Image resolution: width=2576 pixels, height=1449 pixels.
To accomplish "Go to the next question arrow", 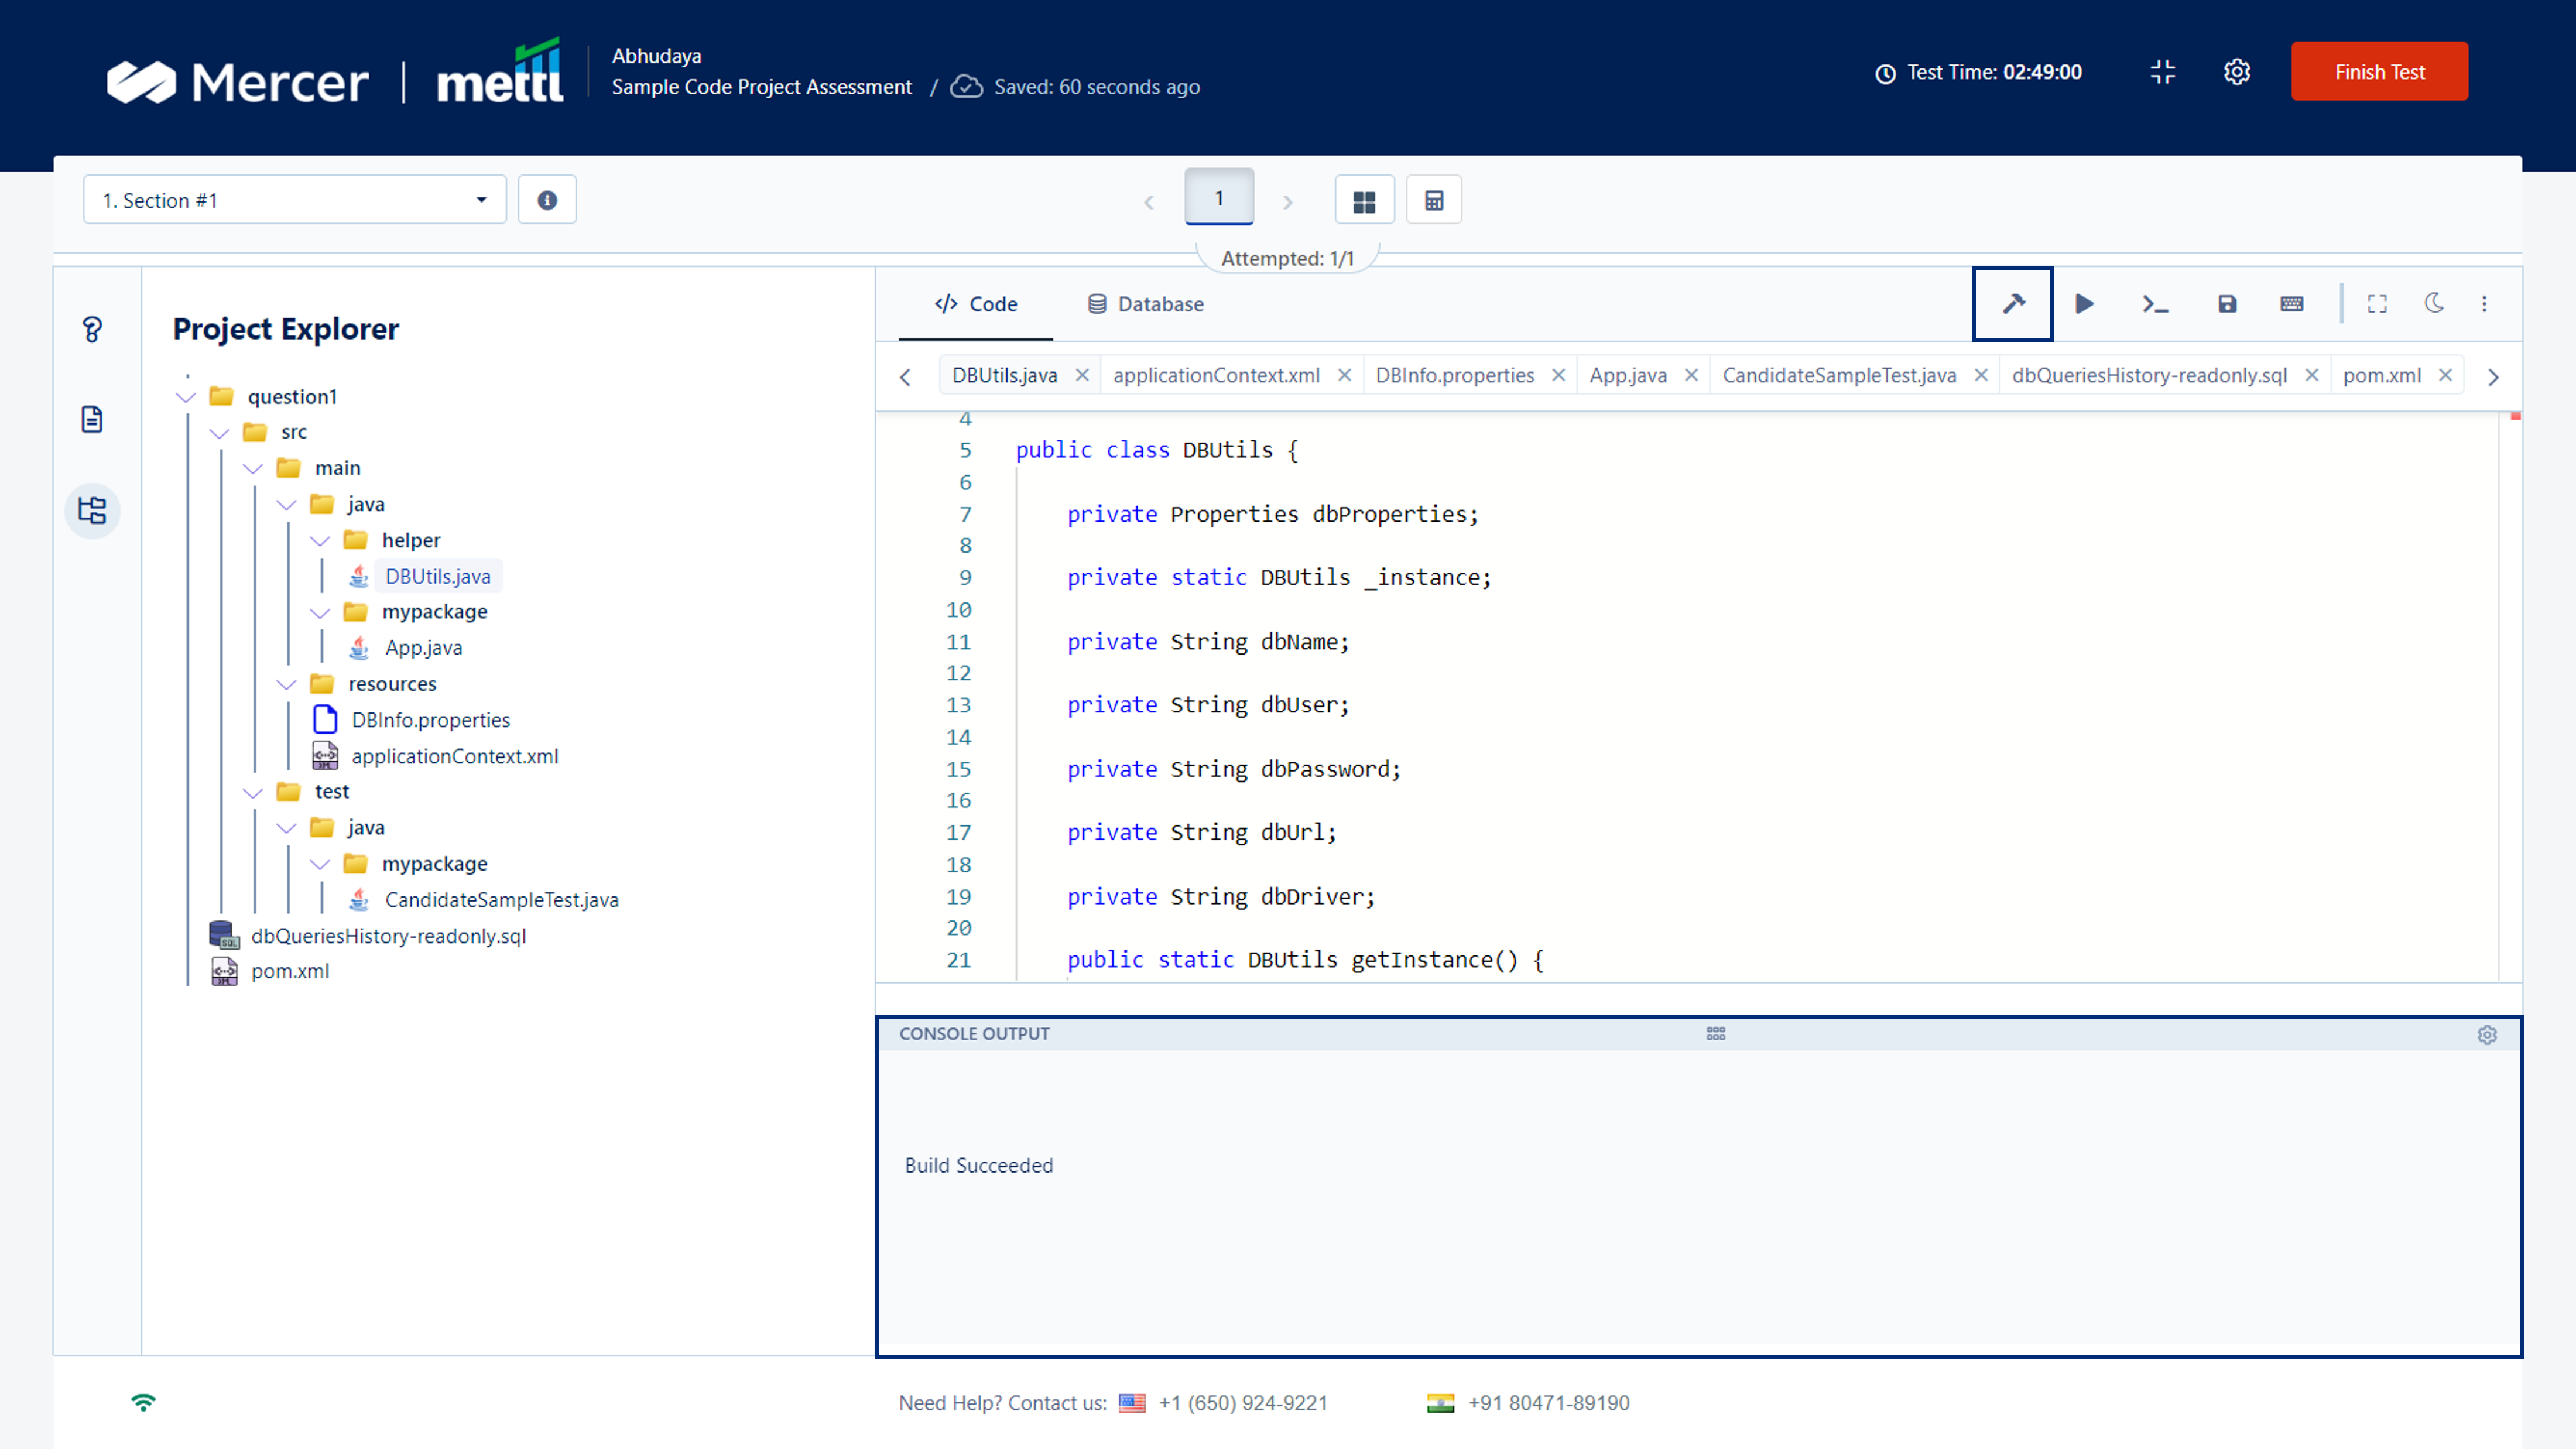I will [1288, 202].
